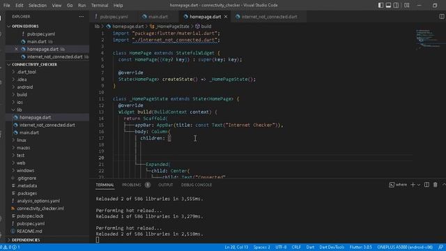Open terminal launch profile dropdown arrow

(419, 185)
